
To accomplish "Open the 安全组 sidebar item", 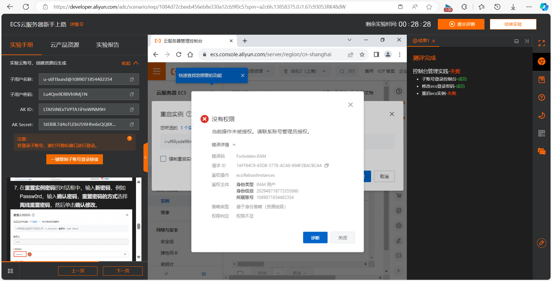I will [x=167, y=242].
